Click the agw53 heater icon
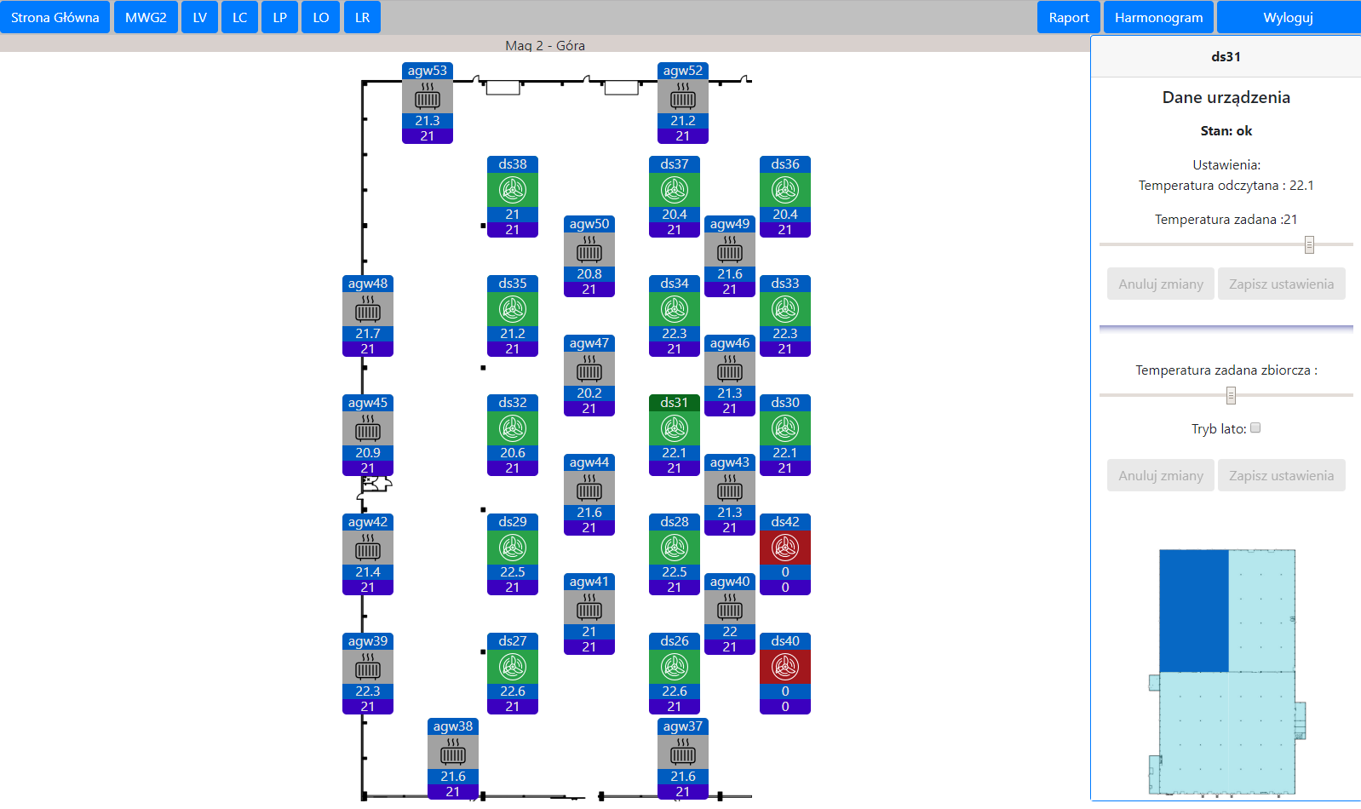Image resolution: width=1361 pixels, height=809 pixels. [x=427, y=97]
